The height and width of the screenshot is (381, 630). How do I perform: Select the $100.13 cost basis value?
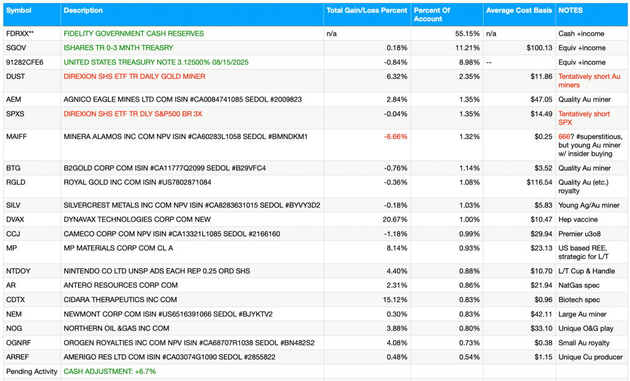540,48
